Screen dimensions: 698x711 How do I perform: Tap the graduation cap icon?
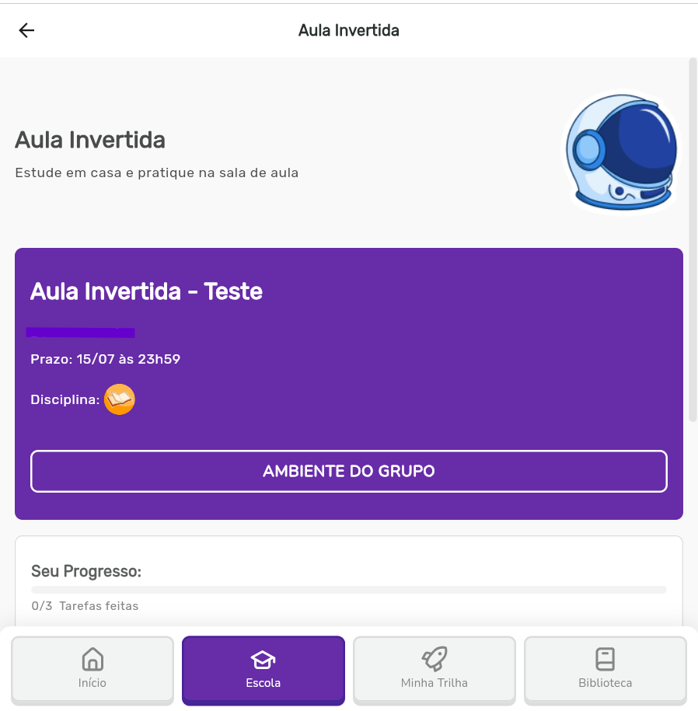263,660
